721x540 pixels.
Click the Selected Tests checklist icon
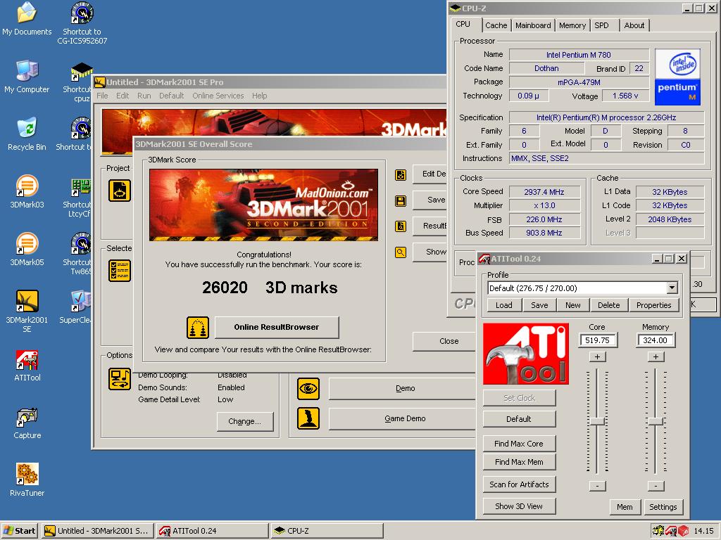[120, 271]
